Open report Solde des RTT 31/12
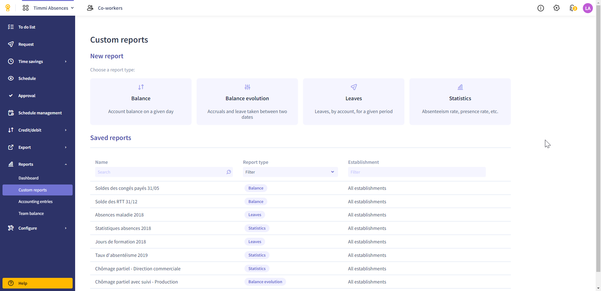This screenshot has height=291, width=601. [x=300, y=201]
